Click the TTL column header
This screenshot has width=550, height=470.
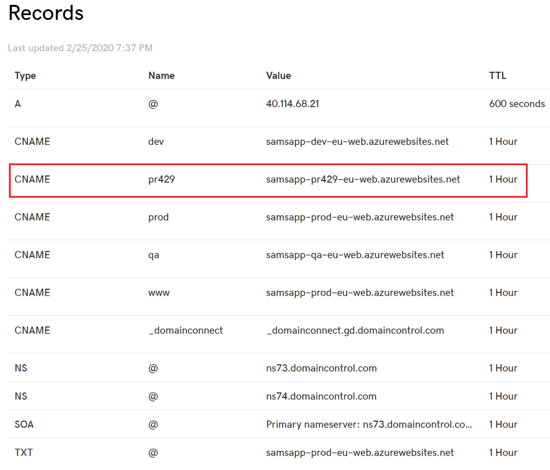[x=497, y=76]
